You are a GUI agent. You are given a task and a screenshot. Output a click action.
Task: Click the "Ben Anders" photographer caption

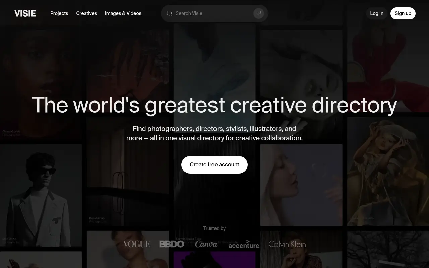97,218
